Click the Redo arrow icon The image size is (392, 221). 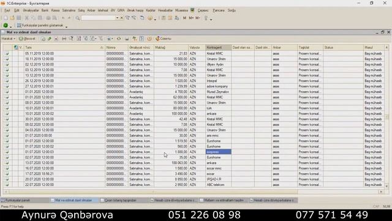click(x=69, y=18)
